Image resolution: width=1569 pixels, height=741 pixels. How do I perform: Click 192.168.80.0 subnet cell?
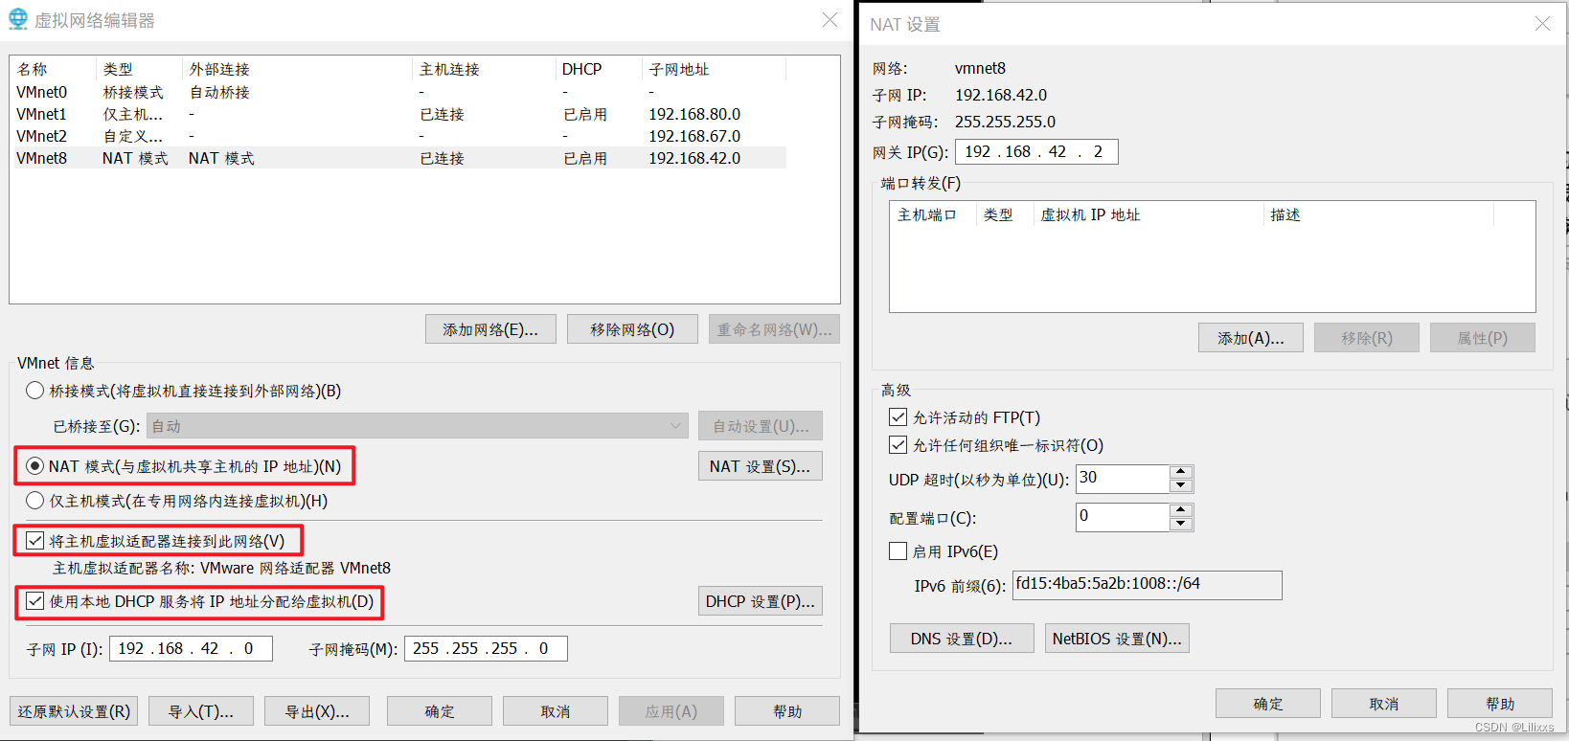[694, 114]
